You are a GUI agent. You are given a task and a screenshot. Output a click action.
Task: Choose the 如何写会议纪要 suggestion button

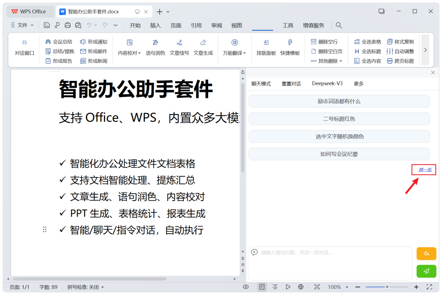point(339,154)
